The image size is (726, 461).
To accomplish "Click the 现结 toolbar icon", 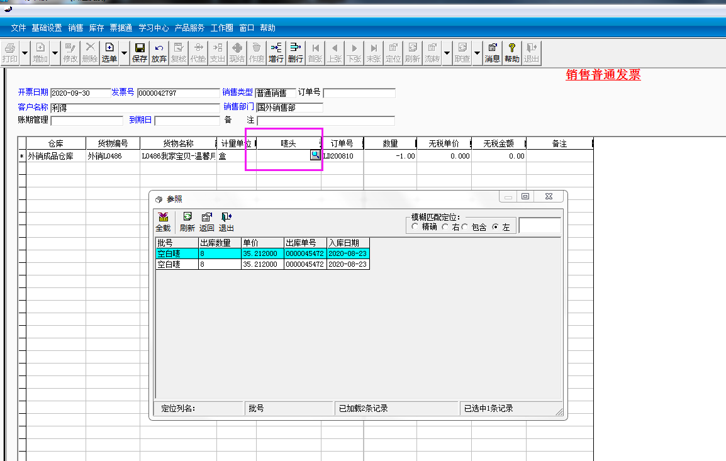I will pyautogui.click(x=237, y=53).
